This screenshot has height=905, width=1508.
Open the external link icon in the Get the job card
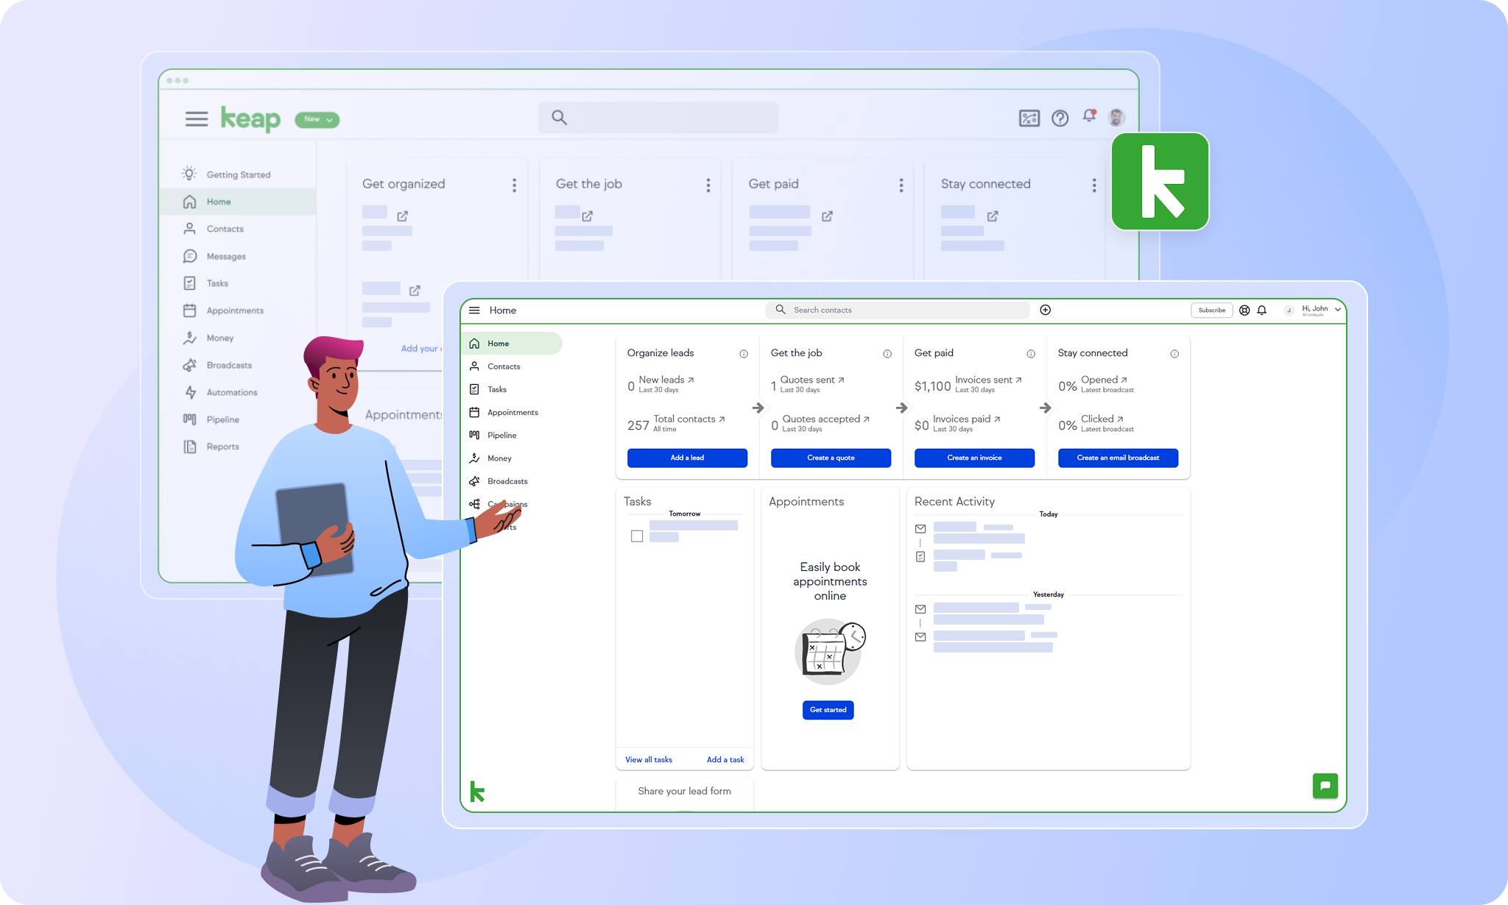pos(588,216)
